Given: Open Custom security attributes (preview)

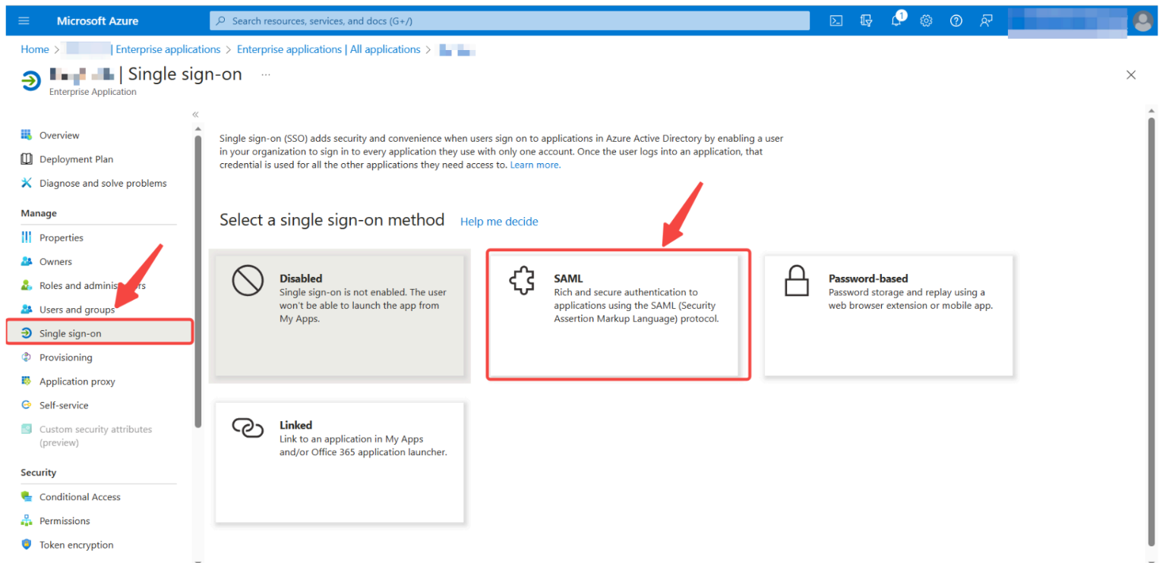Looking at the screenshot, I should pos(96,436).
